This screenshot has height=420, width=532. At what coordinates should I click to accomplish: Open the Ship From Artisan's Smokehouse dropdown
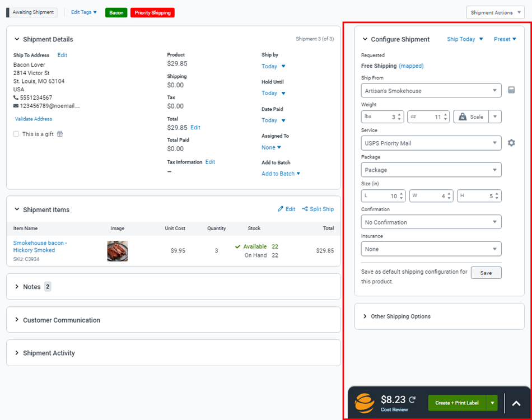click(x=431, y=91)
